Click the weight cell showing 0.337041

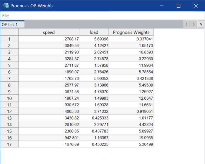131,39
